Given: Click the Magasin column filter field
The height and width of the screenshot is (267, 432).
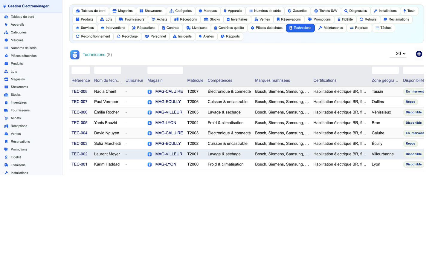Looking at the screenshot, I should (x=165, y=70).
